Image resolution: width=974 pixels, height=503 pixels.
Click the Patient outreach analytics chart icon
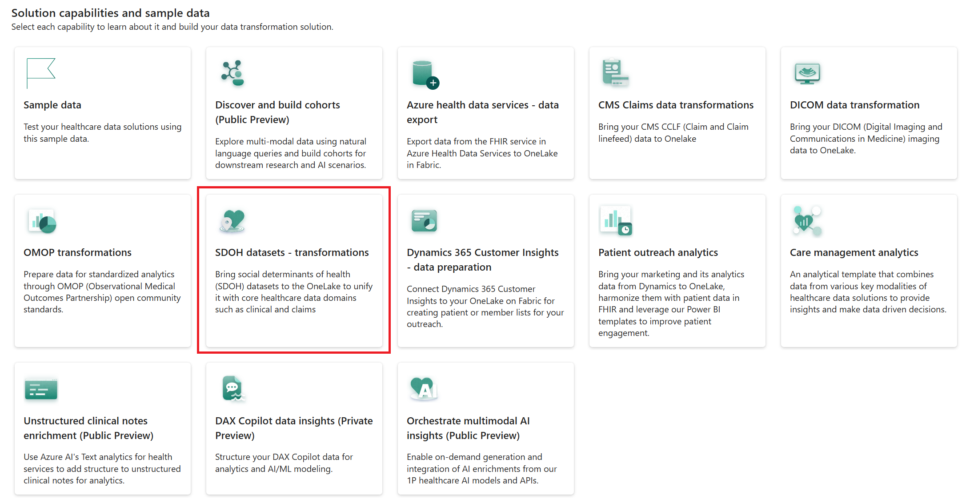tap(616, 221)
